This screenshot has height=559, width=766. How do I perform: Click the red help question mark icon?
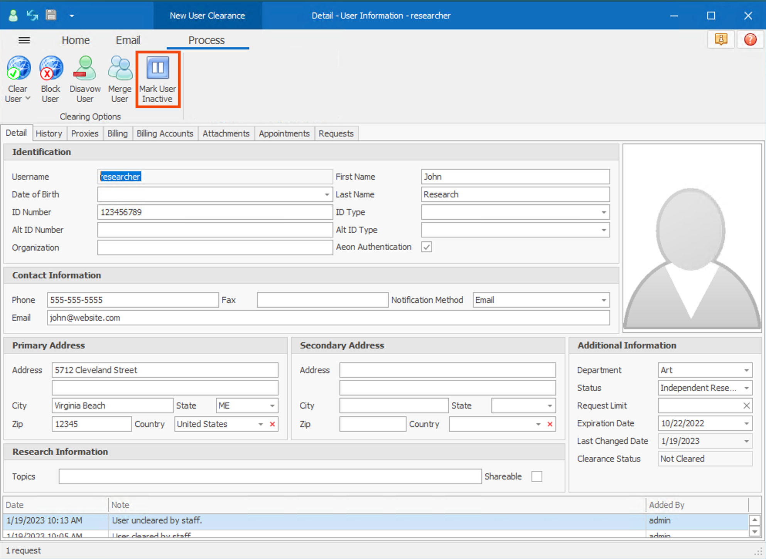coord(750,40)
